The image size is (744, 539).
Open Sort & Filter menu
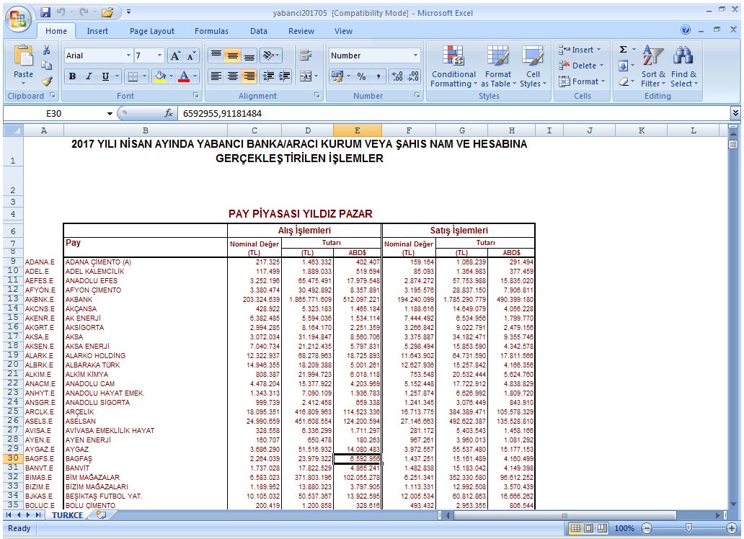click(653, 66)
